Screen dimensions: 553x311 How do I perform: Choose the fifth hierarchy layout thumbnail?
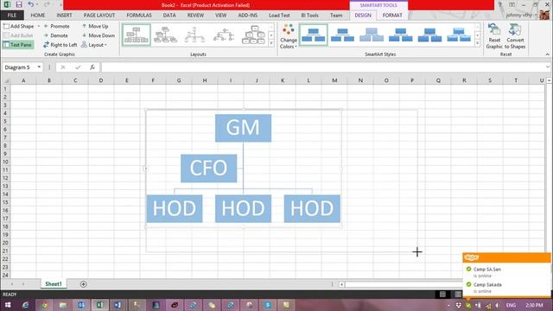coord(253,35)
